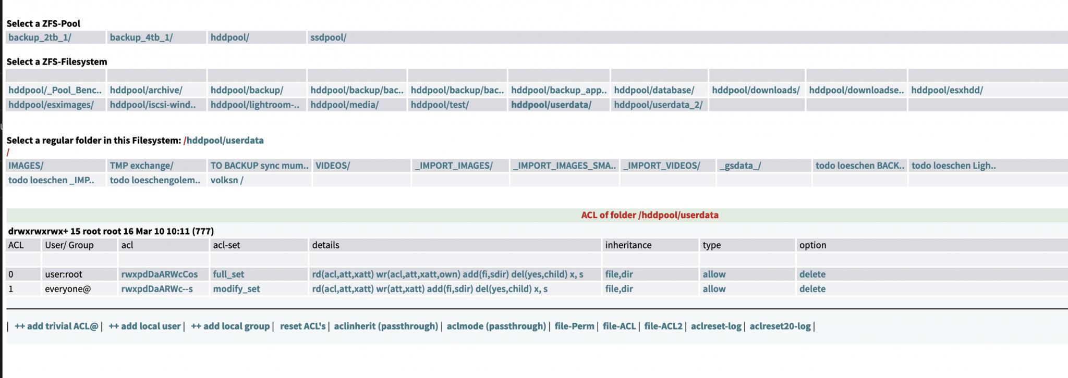Viewport: 1068px width, 378px height.
Task: Click the reset ACL's link
Action: pyautogui.click(x=302, y=326)
